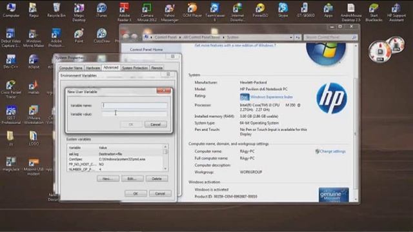The width and height of the screenshot is (413, 232).
Task: Expand the address bar dropdown arrow
Action: pyautogui.click(x=291, y=37)
